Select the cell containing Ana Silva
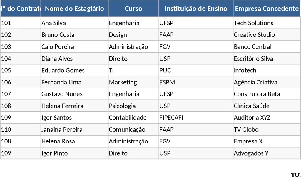Screen dimensions: 301x177 74,23
